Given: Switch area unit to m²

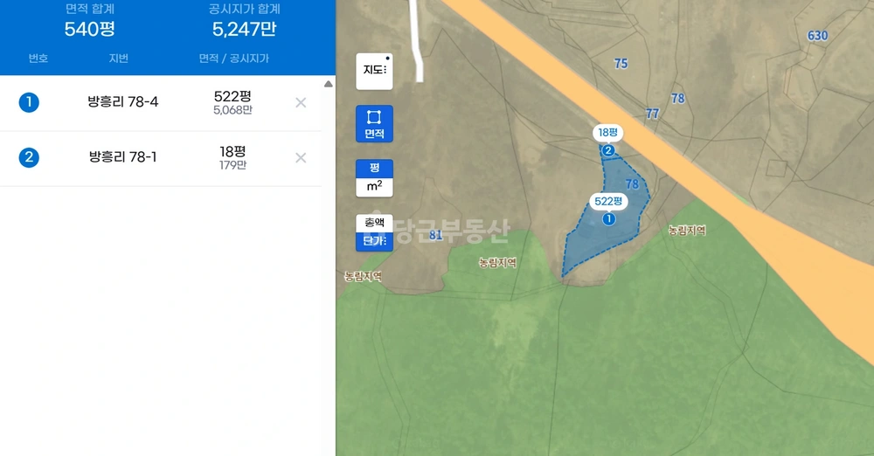Looking at the screenshot, I should 374,187.
